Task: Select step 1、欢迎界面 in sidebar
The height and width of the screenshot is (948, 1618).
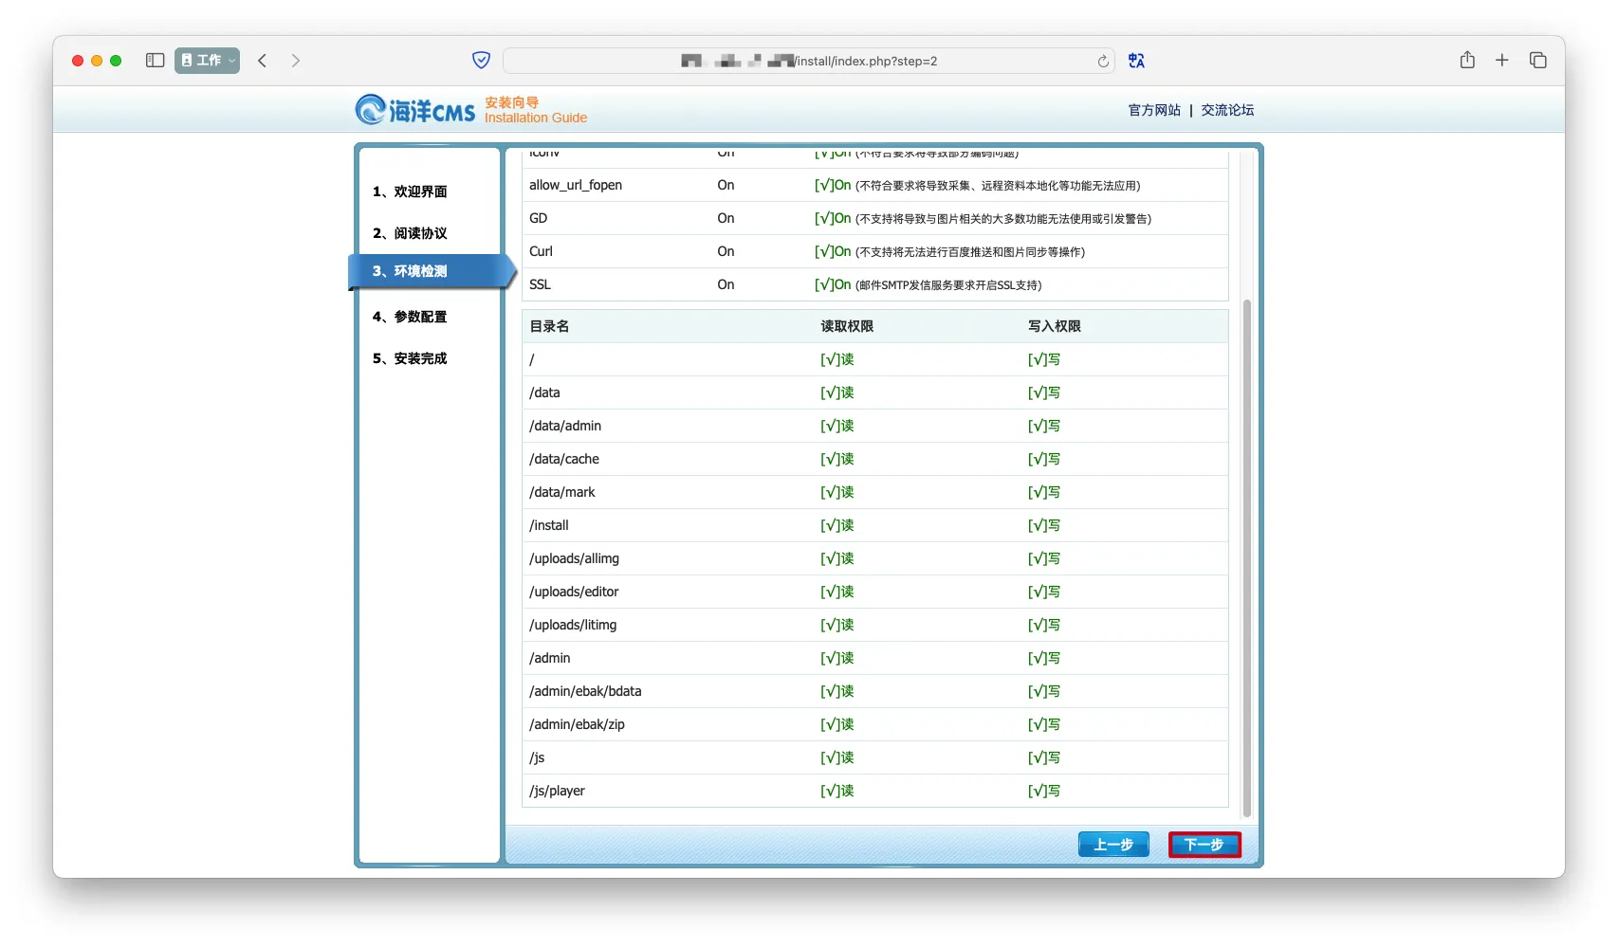Action: (x=410, y=191)
